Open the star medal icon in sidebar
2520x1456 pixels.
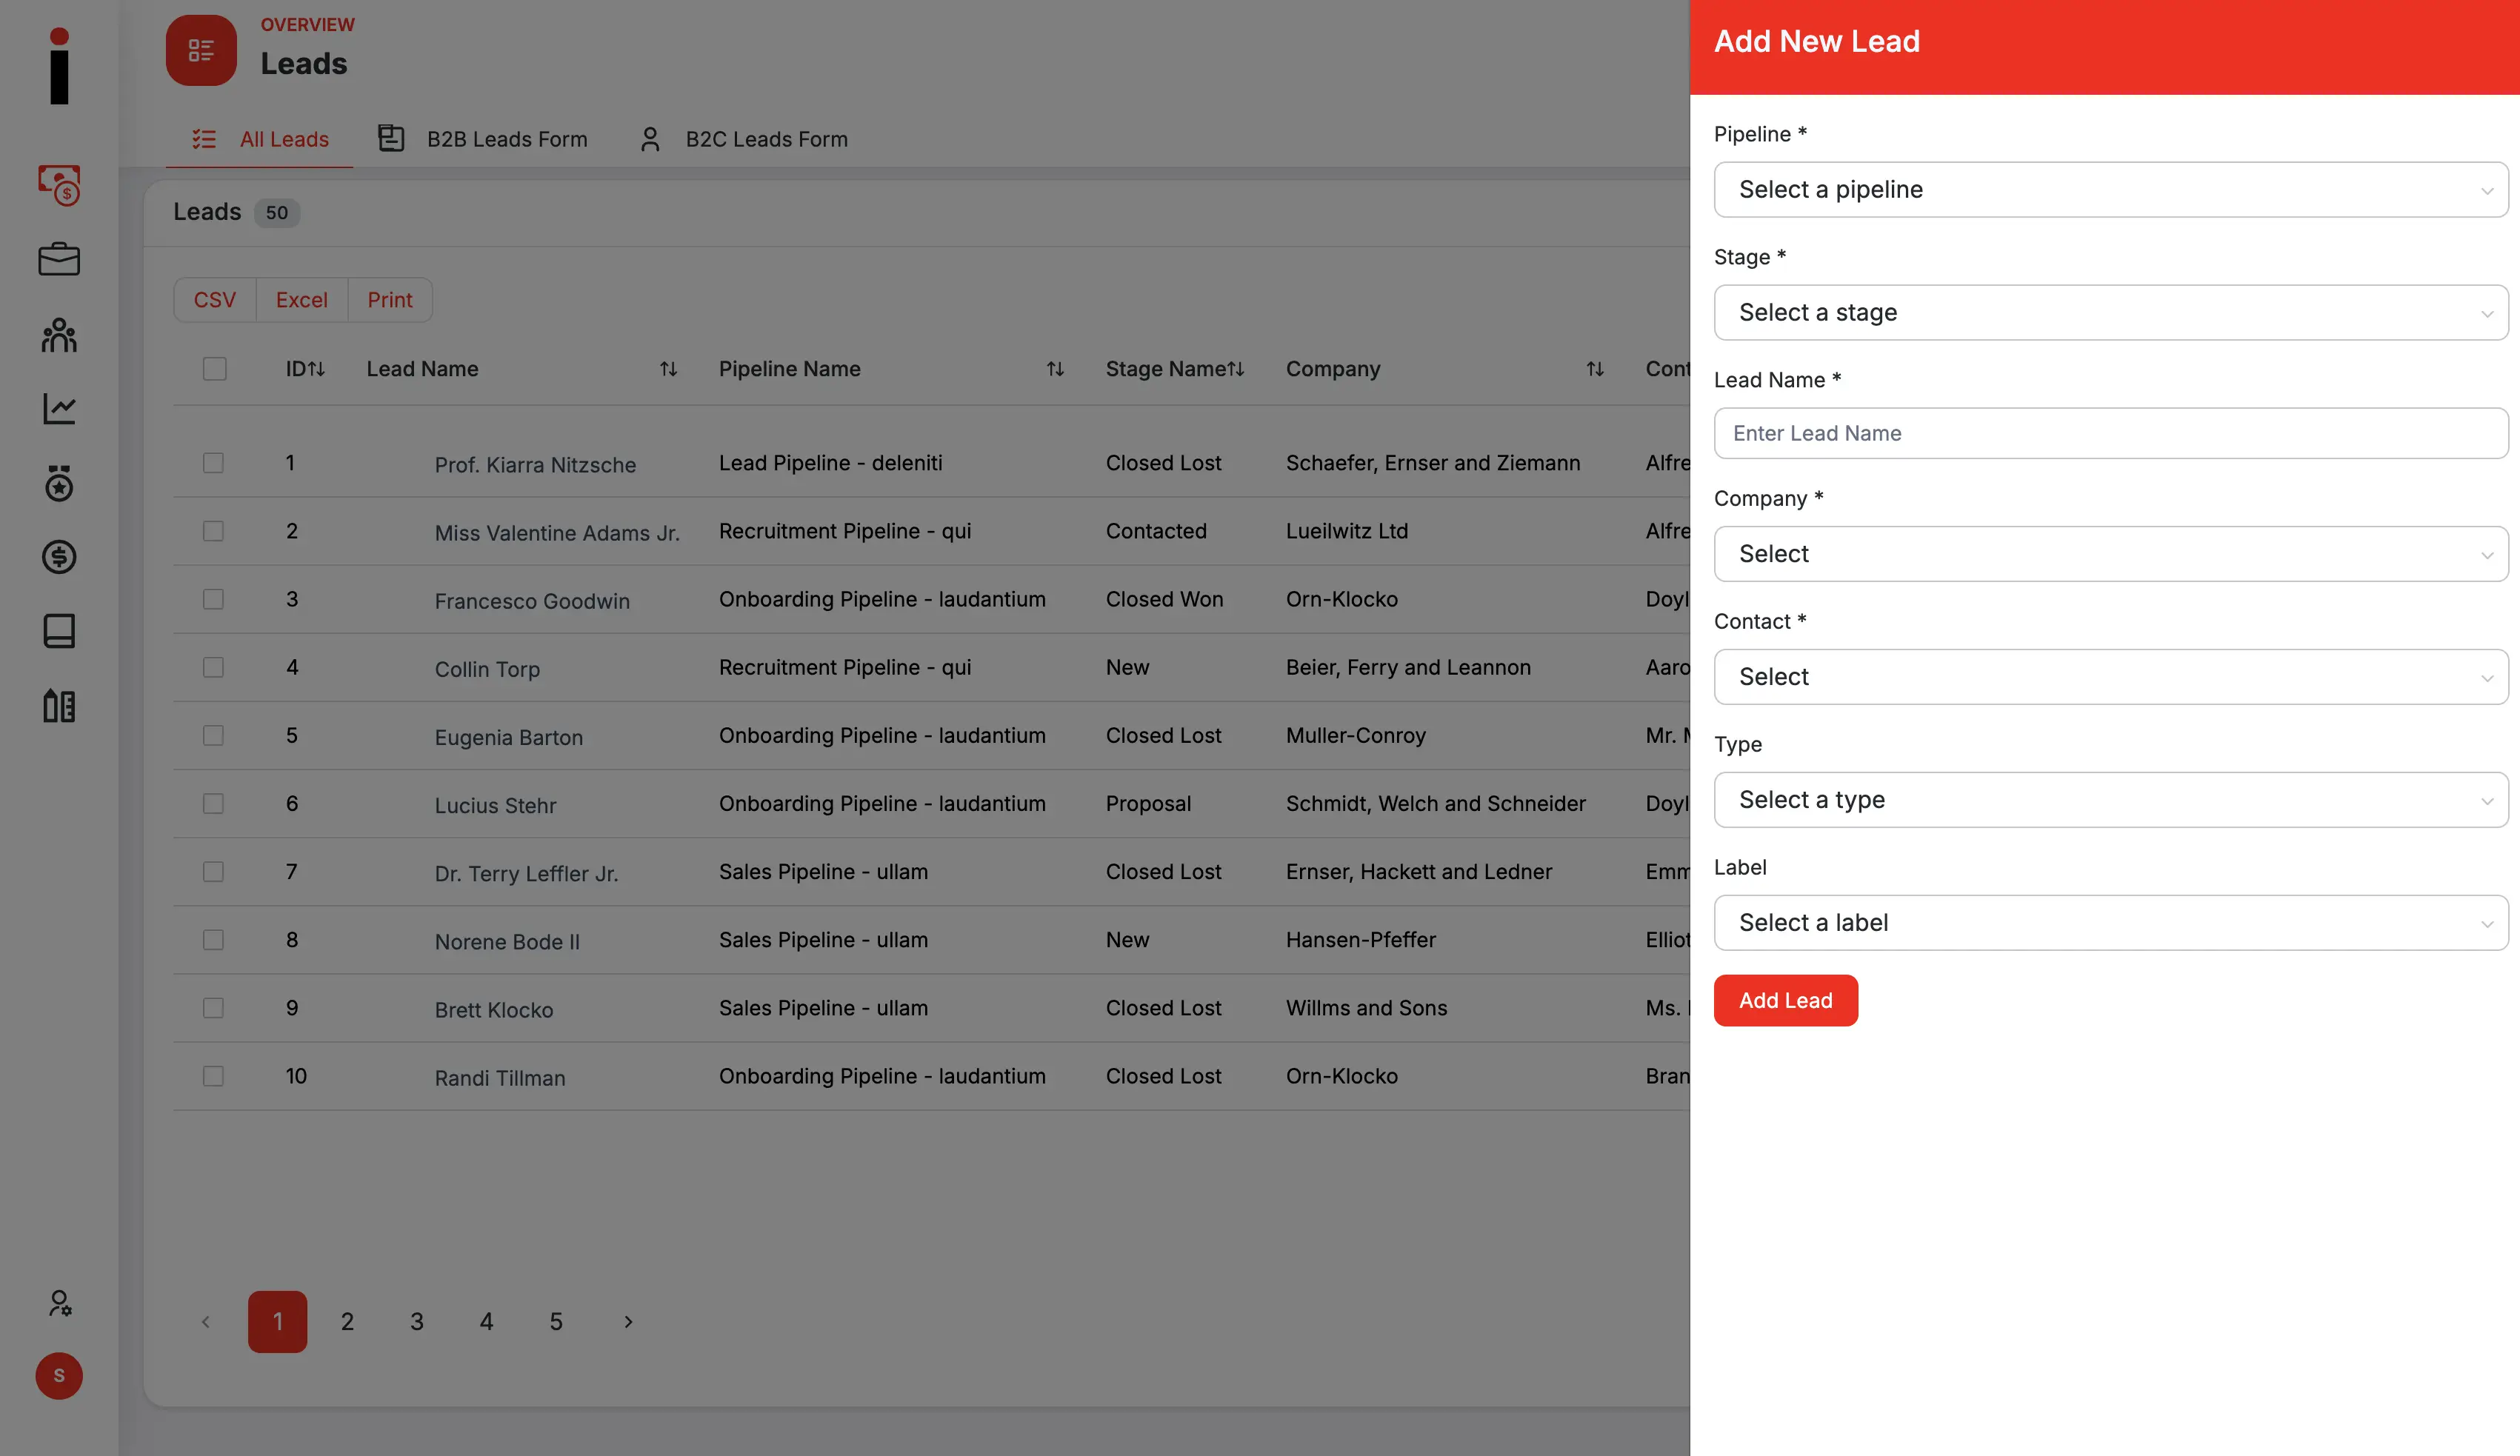point(59,483)
